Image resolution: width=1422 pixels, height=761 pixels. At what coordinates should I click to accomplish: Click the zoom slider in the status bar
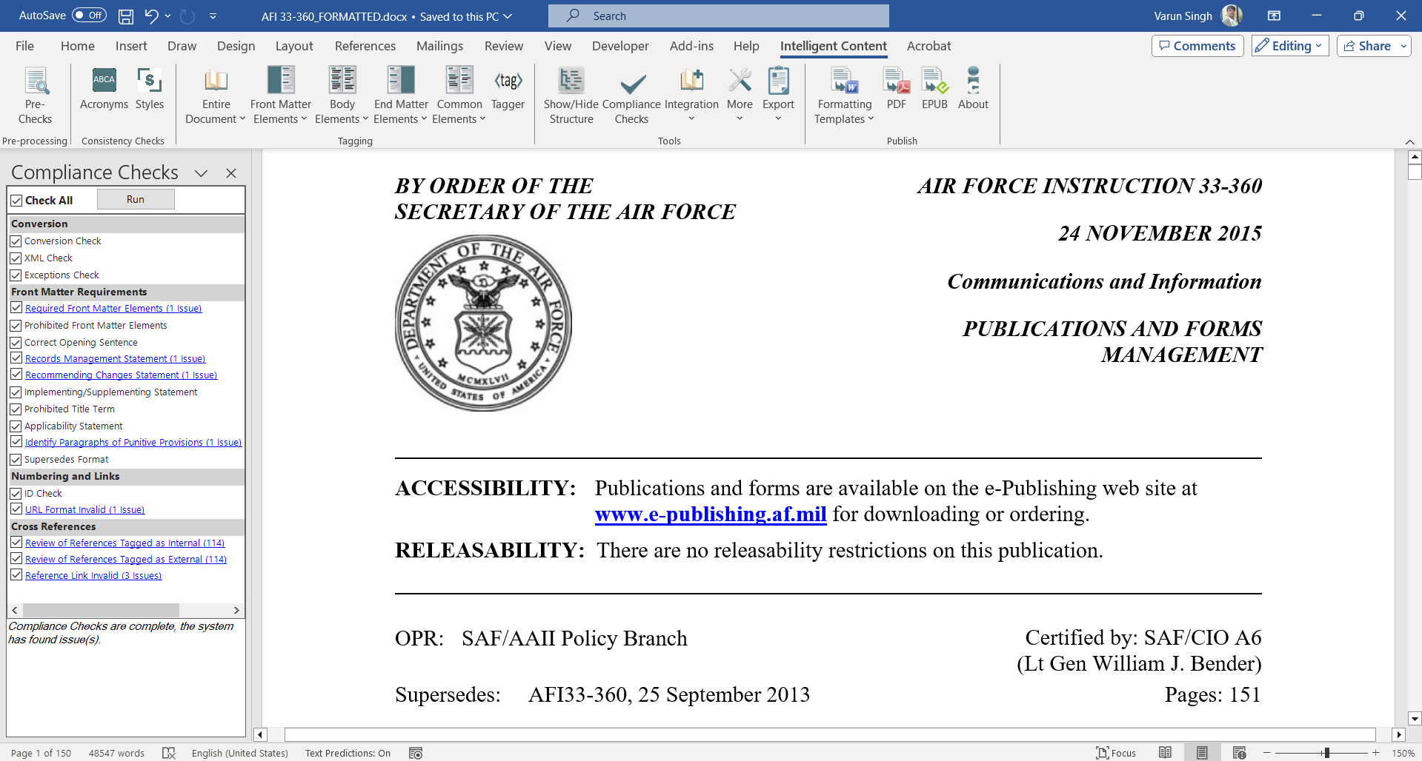[x=1326, y=753]
